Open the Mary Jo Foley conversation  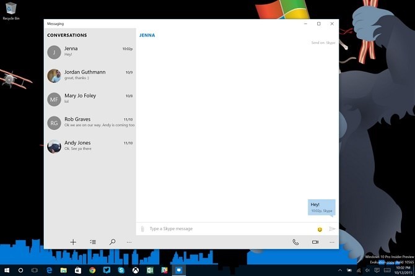90,99
